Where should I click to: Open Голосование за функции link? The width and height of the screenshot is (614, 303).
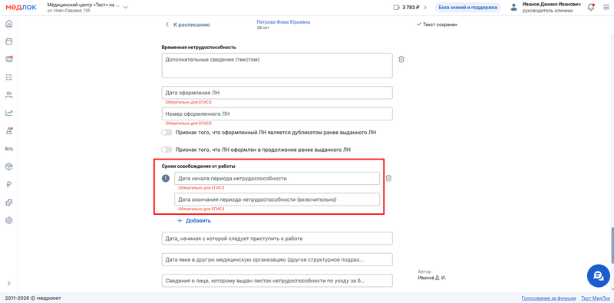coord(549,298)
